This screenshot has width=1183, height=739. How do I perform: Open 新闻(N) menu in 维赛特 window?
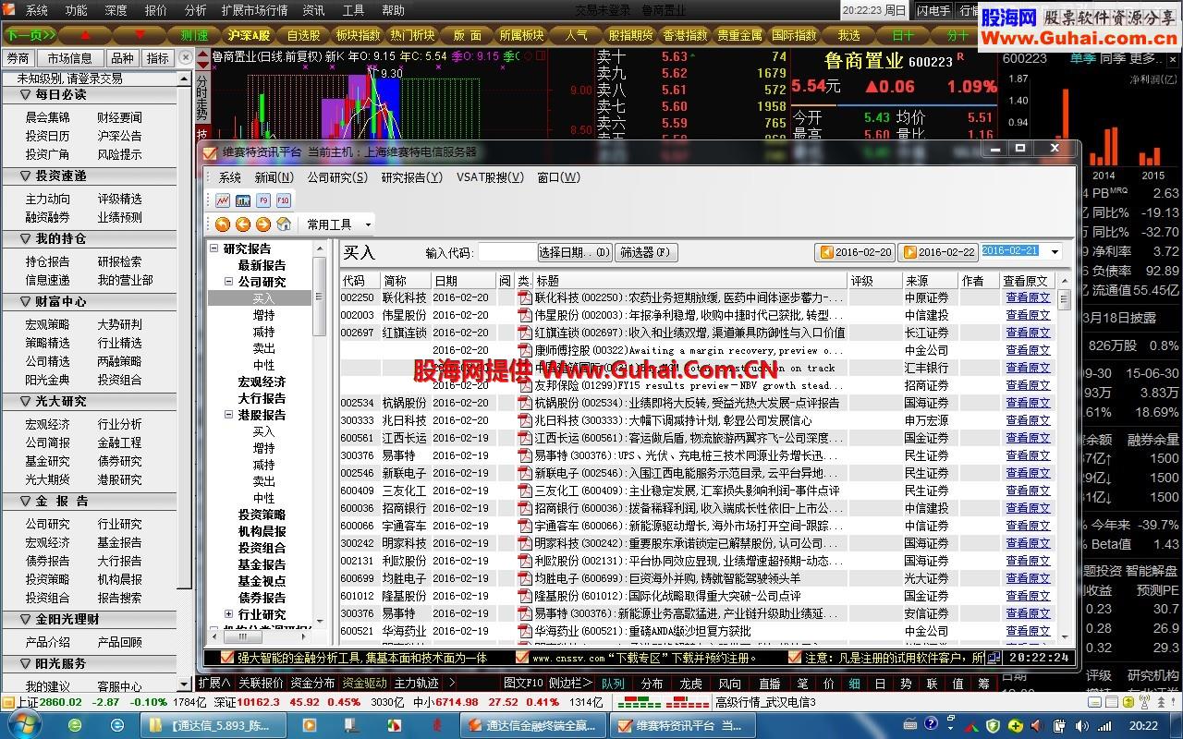(274, 177)
